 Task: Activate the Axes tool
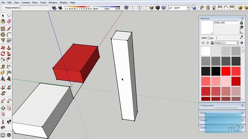pos(3,78)
